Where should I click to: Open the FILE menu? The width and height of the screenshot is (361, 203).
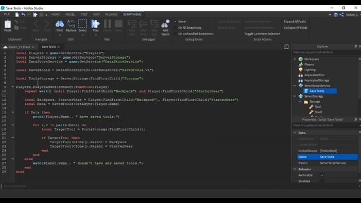point(7,14)
